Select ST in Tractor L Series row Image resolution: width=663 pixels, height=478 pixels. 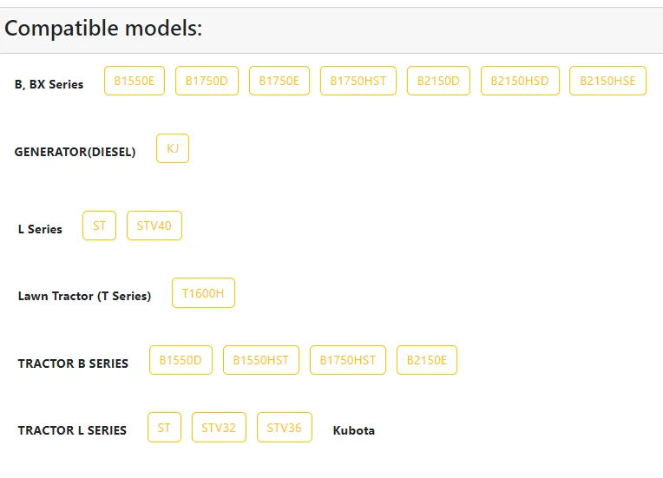[x=165, y=428]
